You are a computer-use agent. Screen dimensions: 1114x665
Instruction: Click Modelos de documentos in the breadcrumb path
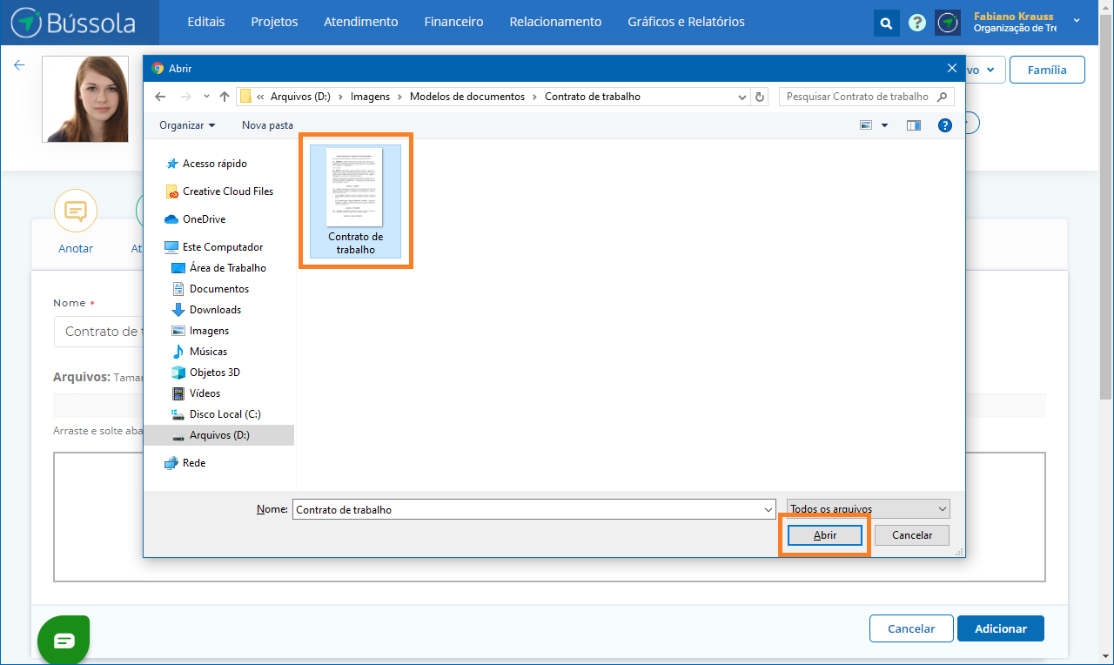pyautogui.click(x=467, y=97)
